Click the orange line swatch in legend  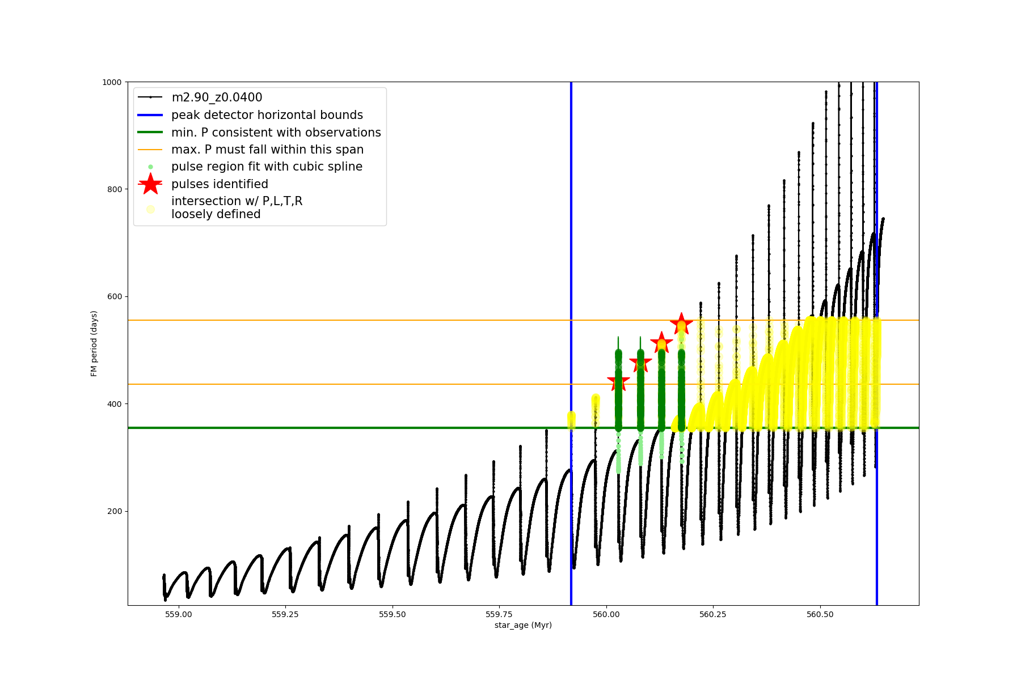coord(150,150)
